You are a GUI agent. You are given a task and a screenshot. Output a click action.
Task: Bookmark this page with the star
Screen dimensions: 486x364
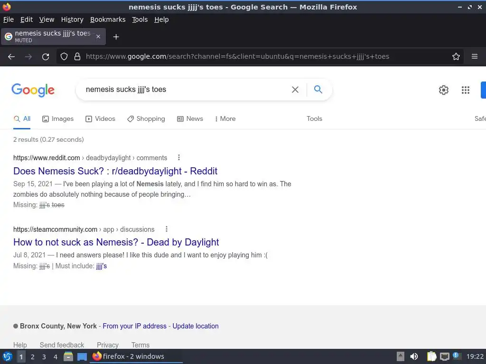(x=456, y=57)
